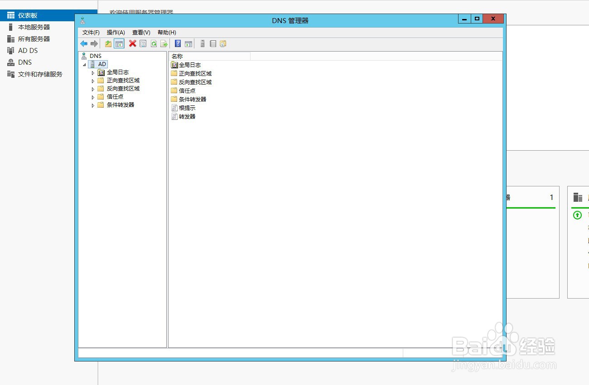Click the new record list toolbar icon
The height and width of the screenshot is (385, 589).
pos(213,44)
